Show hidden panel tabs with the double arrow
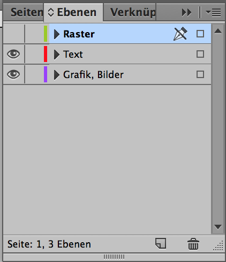 (186, 13)
